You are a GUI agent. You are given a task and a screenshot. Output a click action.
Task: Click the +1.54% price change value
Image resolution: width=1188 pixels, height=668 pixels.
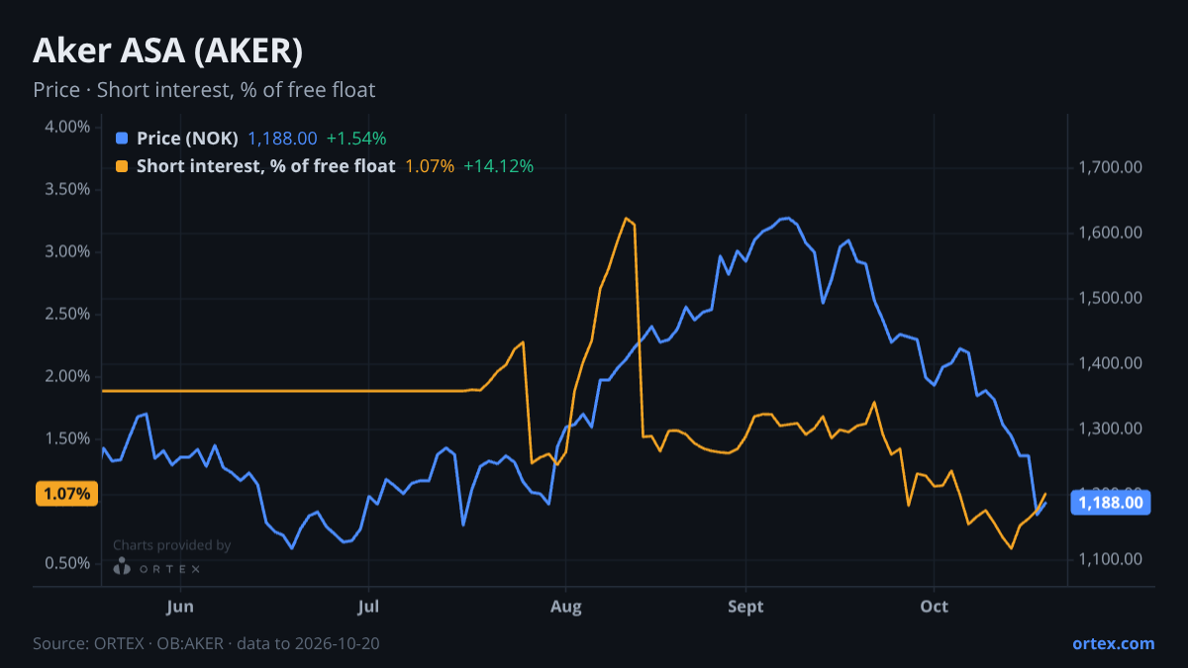point(356,139)
